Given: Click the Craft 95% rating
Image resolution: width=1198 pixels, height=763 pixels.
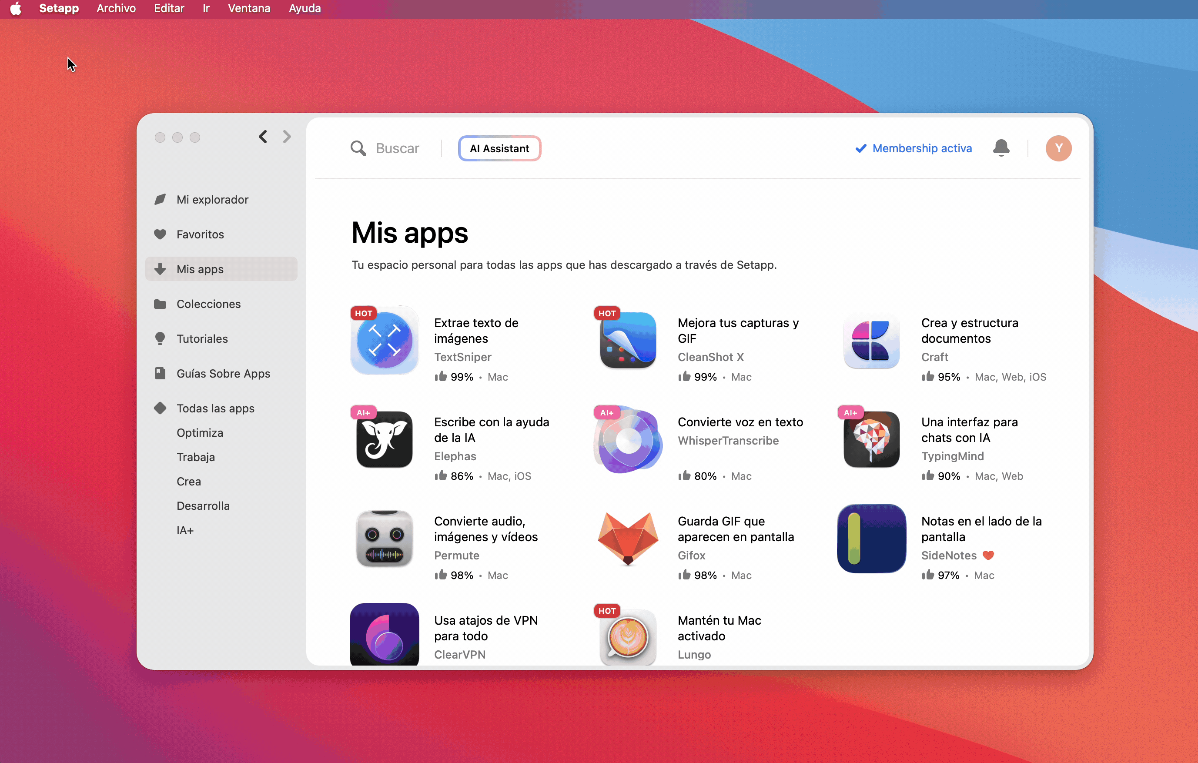Looking at the screenshot, I should [940, 377].
